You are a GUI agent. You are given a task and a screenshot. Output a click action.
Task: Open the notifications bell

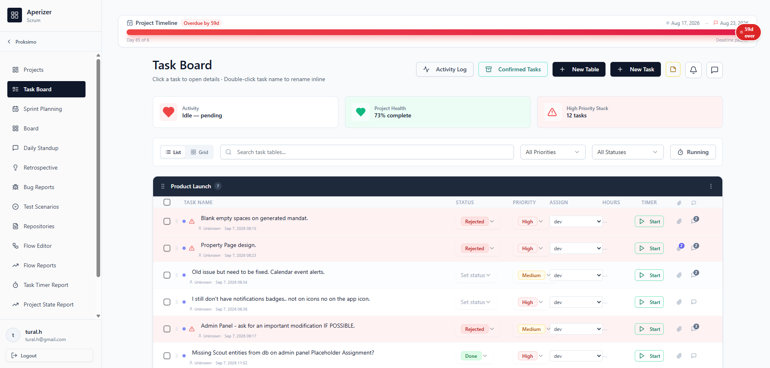point(693,70)
